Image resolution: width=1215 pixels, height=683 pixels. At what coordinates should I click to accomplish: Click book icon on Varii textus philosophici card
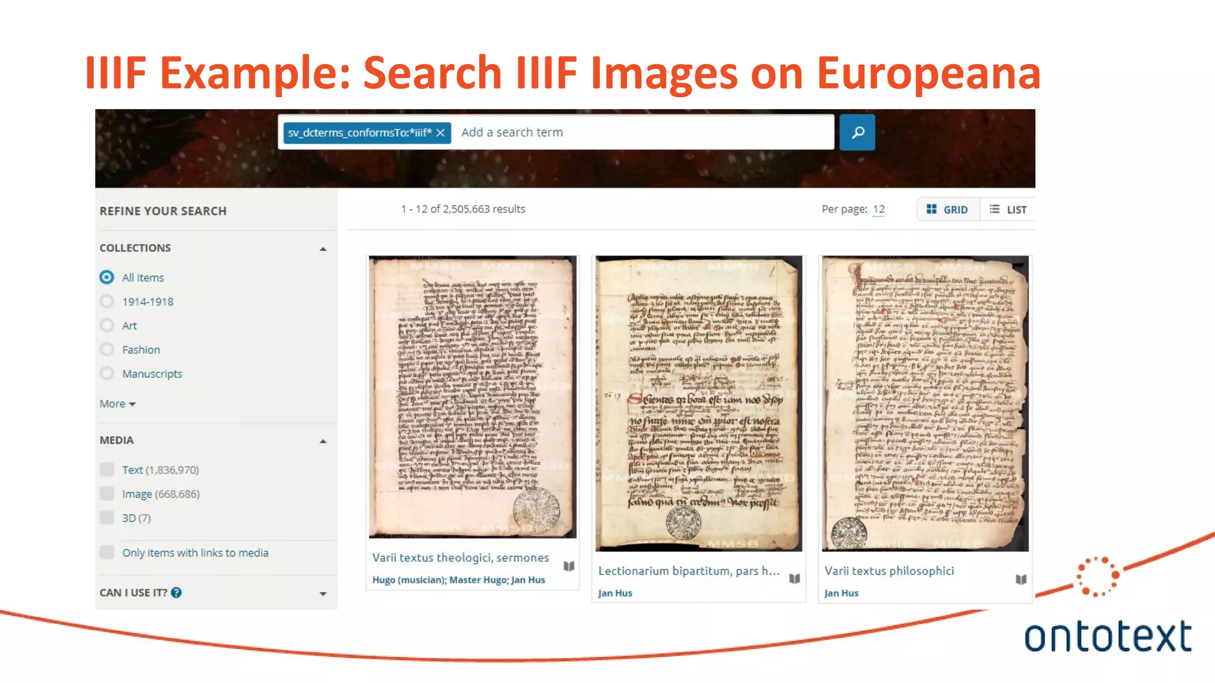pyautogui.click(x=1020, y=579)
